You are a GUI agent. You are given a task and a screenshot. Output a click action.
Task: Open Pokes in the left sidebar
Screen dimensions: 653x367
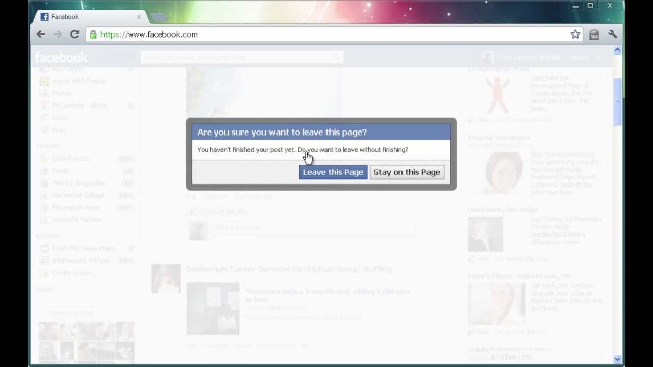(x=60, y=118)
